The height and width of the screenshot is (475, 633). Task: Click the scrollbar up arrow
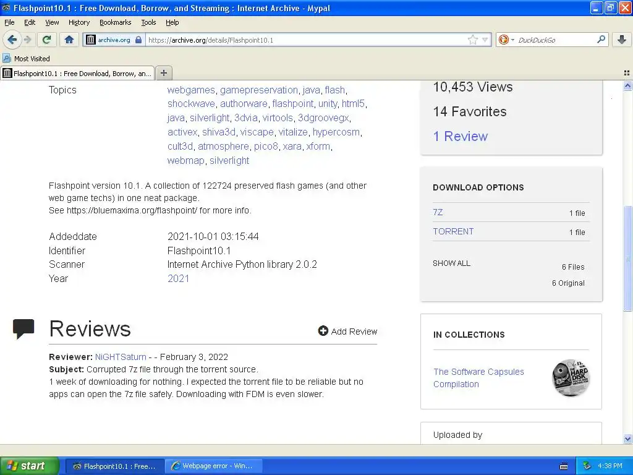click(627, 85)
